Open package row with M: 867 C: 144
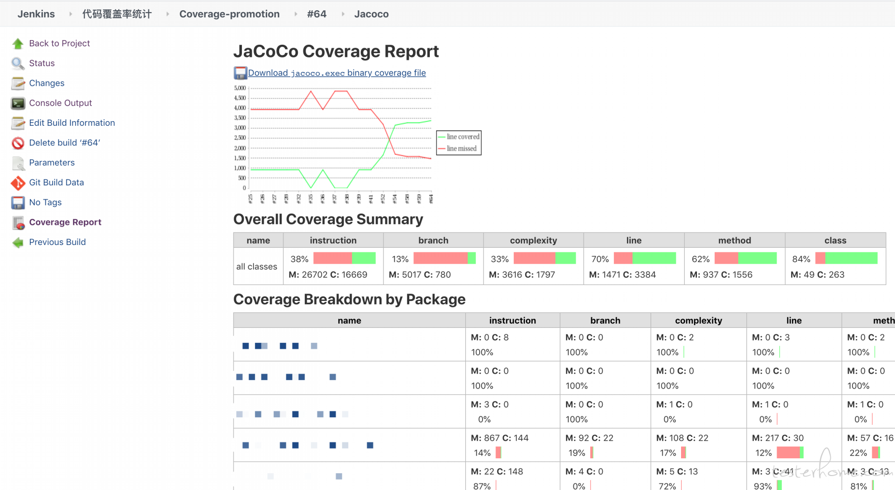 308,445
